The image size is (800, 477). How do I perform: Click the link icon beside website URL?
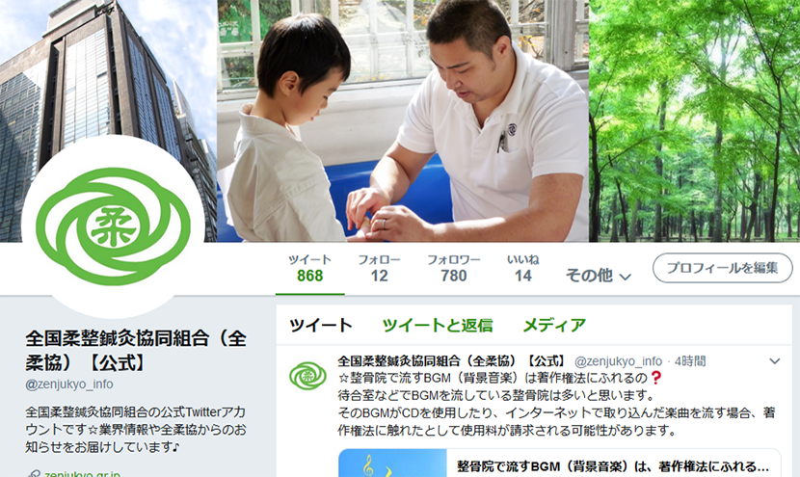[x=34, y=474]
